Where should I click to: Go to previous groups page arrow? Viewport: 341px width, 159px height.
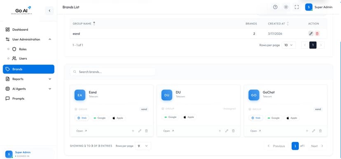click(x=305, y=45)
